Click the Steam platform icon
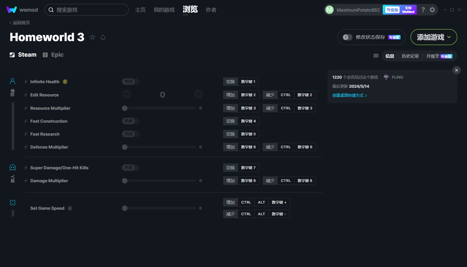This screenshot has width=467, height=267. (x=12, y=55)
